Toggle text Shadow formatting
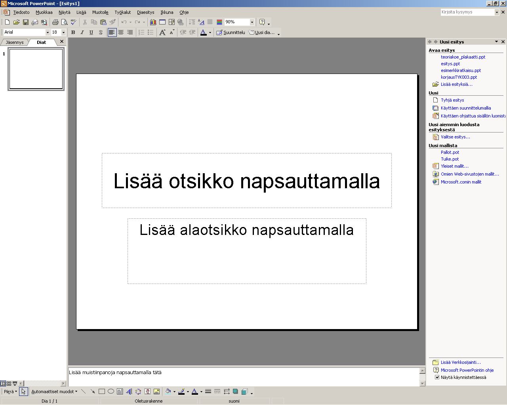The height and width of the screenshot is (405, 507). coord(100,32)
